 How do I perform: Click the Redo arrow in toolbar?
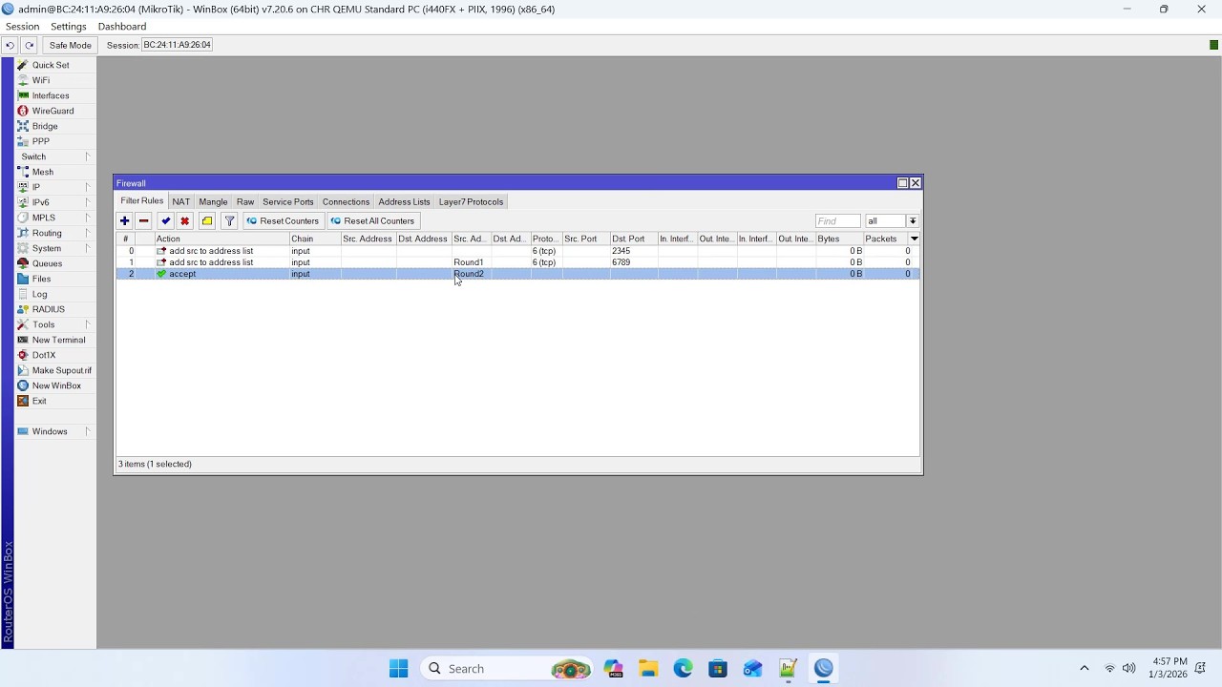click(30, 45)
